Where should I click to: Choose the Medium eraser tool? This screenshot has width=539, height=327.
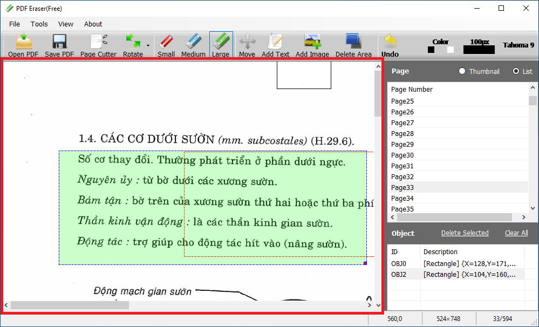coord(193,42)
